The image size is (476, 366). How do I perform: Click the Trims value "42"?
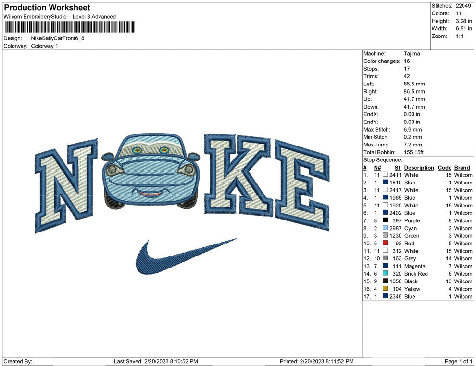pos(407,76)
